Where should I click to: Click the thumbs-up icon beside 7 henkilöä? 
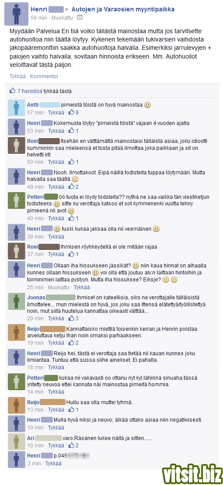coord(13,91)
